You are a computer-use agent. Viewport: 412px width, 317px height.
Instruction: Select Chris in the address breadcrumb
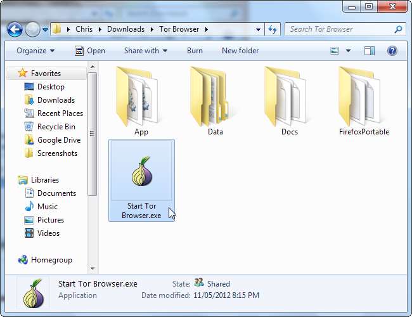84,29
